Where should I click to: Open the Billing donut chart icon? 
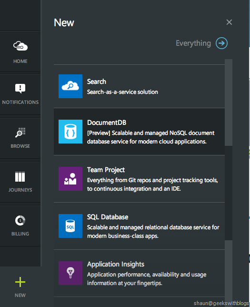click(20, 220)
